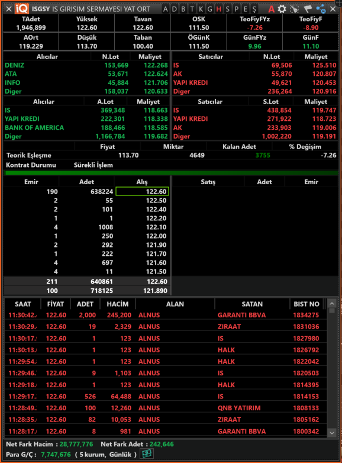Image resolution: width=342 pixels, height=463 pixels.
Task: Click the Net Fark Hacim value 28,777,776
Action: [76, 444]
